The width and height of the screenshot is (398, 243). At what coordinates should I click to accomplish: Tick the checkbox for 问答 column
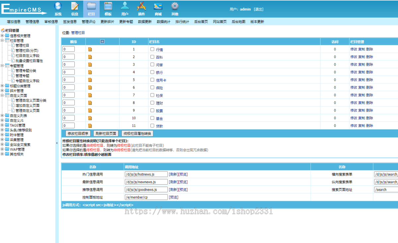(x=152, y=64)
